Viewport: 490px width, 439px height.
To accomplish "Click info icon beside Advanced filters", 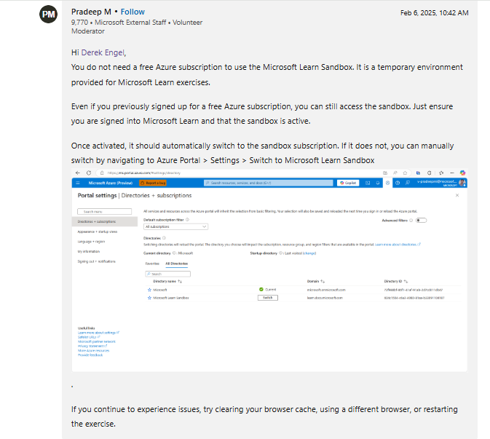I will click(x=411, y=221).
